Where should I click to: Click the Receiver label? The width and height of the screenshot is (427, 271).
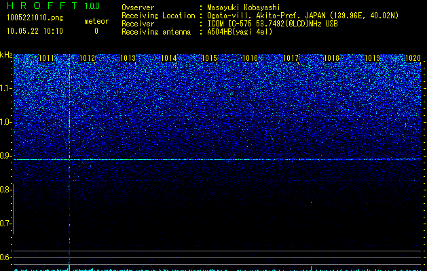(x=138, y=24)
